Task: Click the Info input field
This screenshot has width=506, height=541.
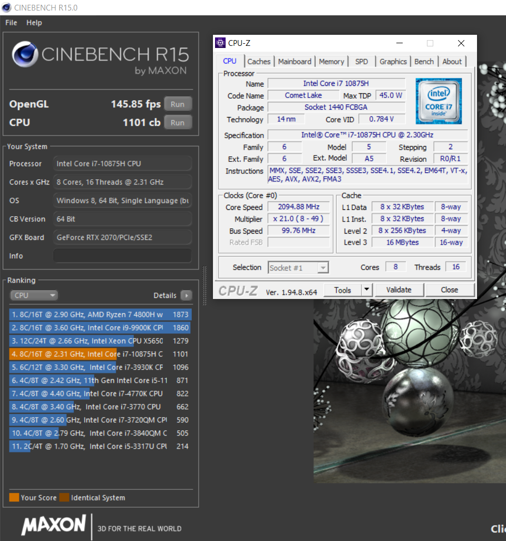Action: pyautogui.click(x=122, y=256)
